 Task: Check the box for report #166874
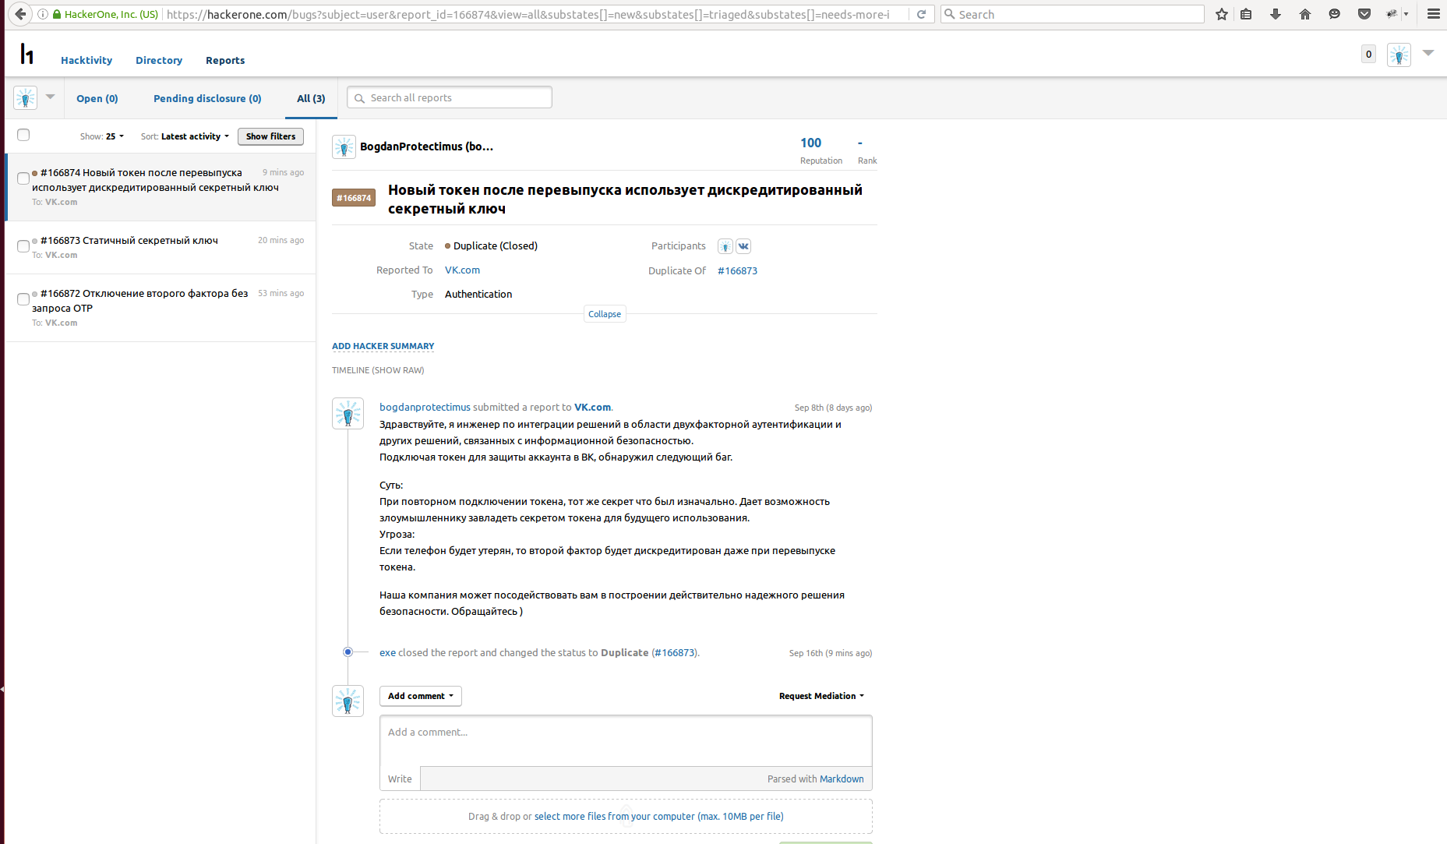pos(23,178)
